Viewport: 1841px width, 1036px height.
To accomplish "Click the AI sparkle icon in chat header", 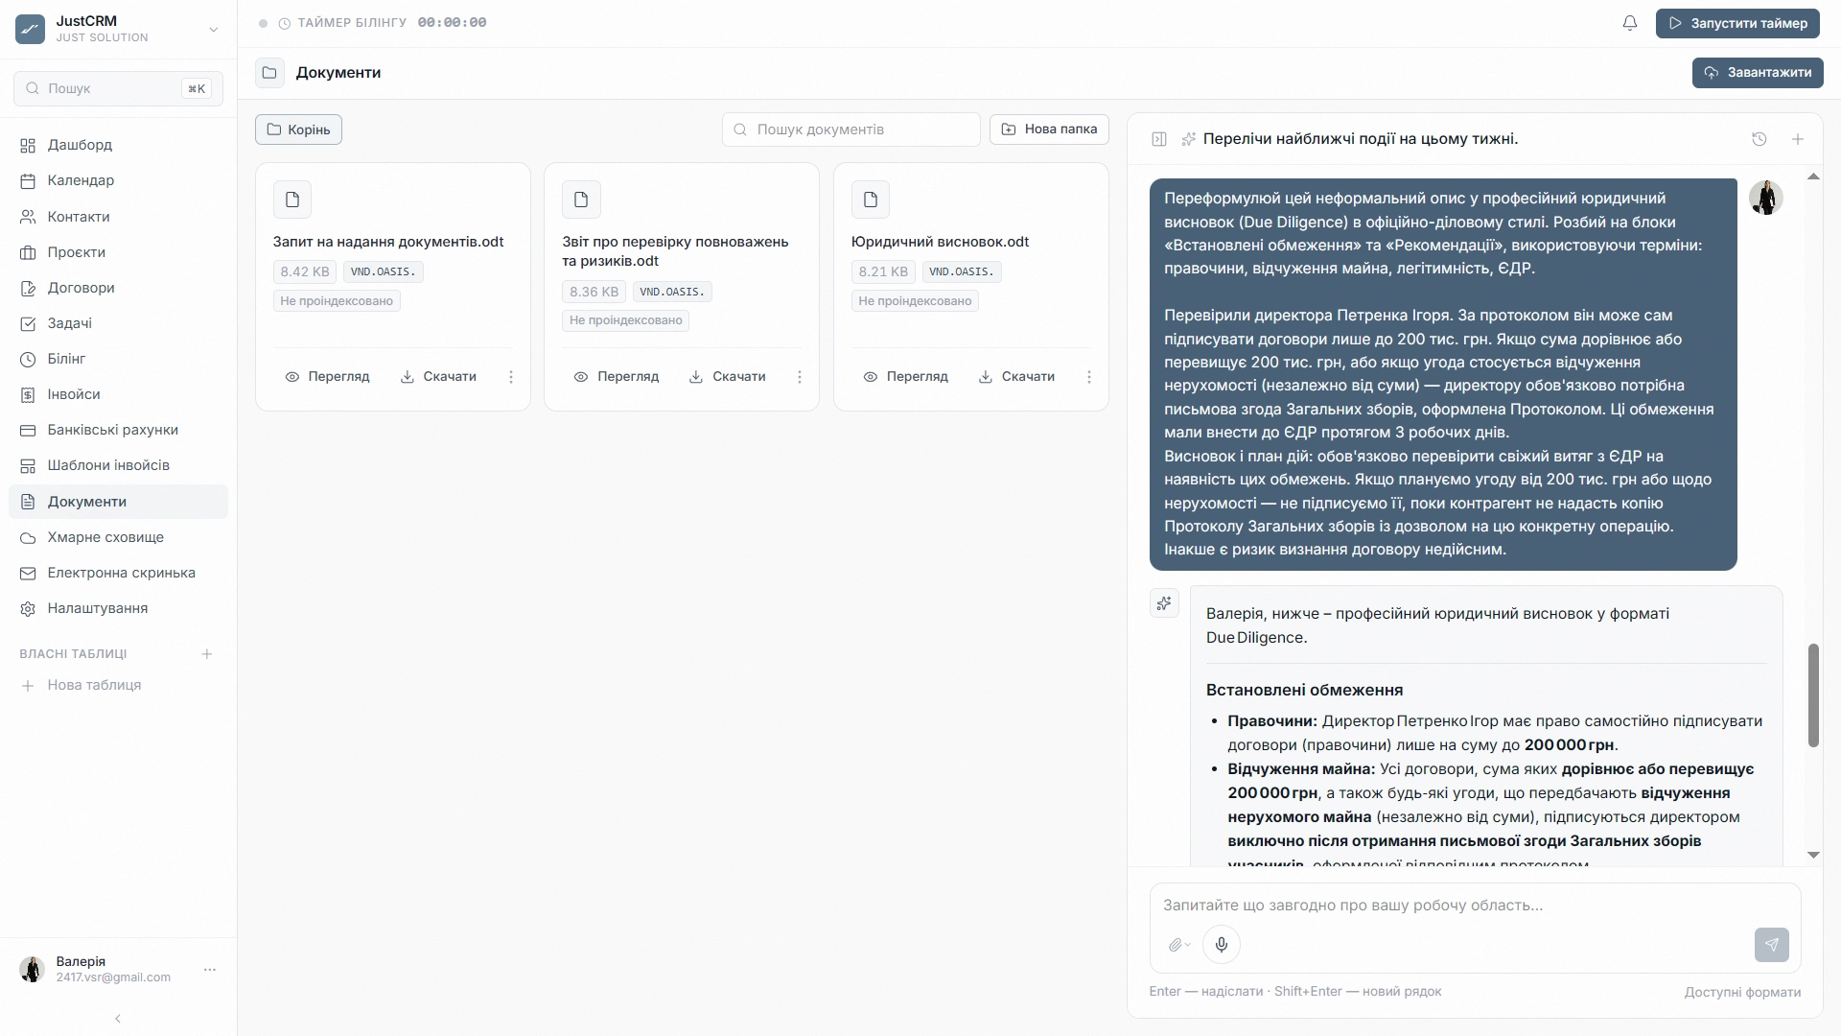I will [1188, 139].
